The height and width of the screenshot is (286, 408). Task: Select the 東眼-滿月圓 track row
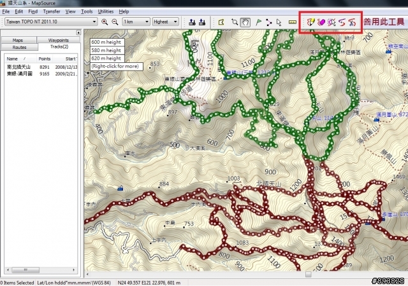pyautogui.click(x=41, y=74)
